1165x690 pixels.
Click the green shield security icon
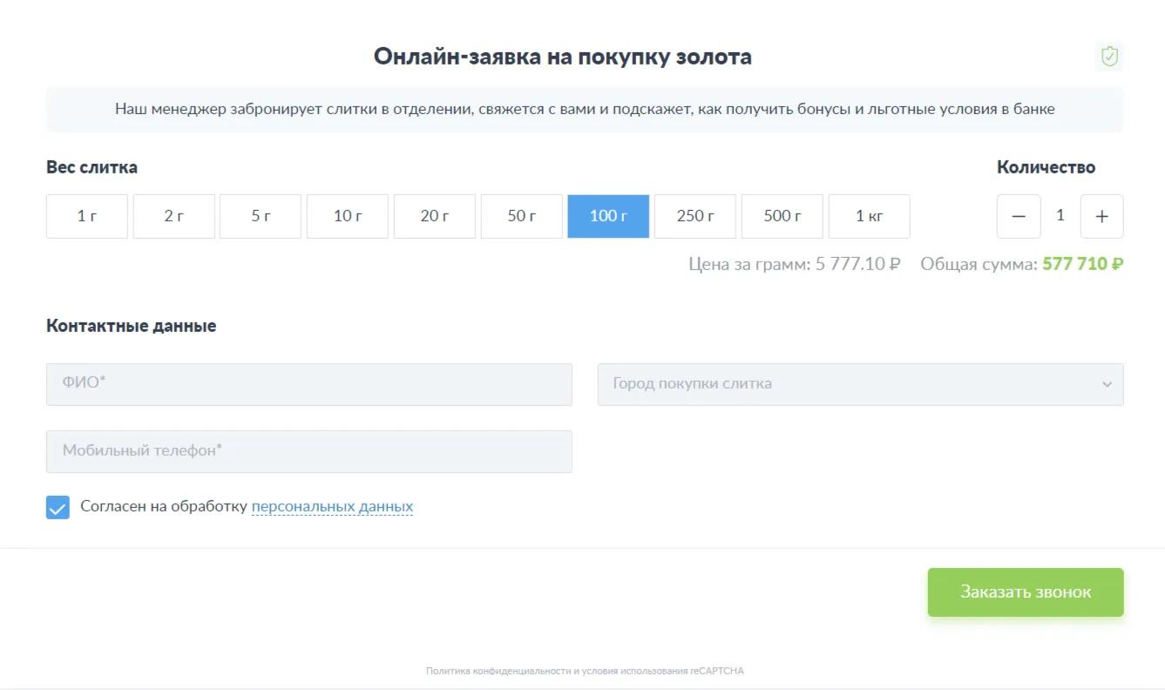1109,57
